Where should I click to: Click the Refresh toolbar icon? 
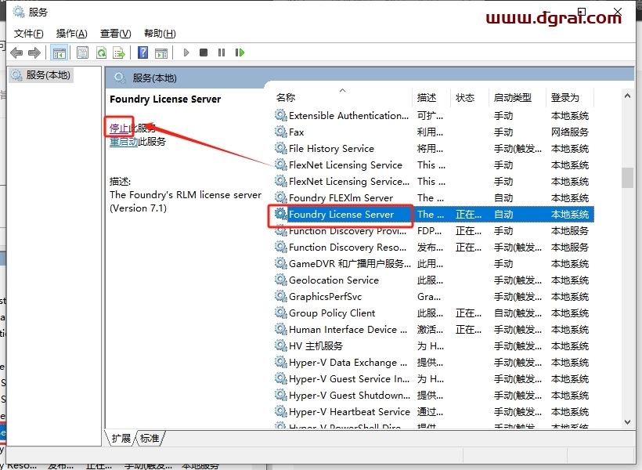pyautogui.click(x=101, y=52)
